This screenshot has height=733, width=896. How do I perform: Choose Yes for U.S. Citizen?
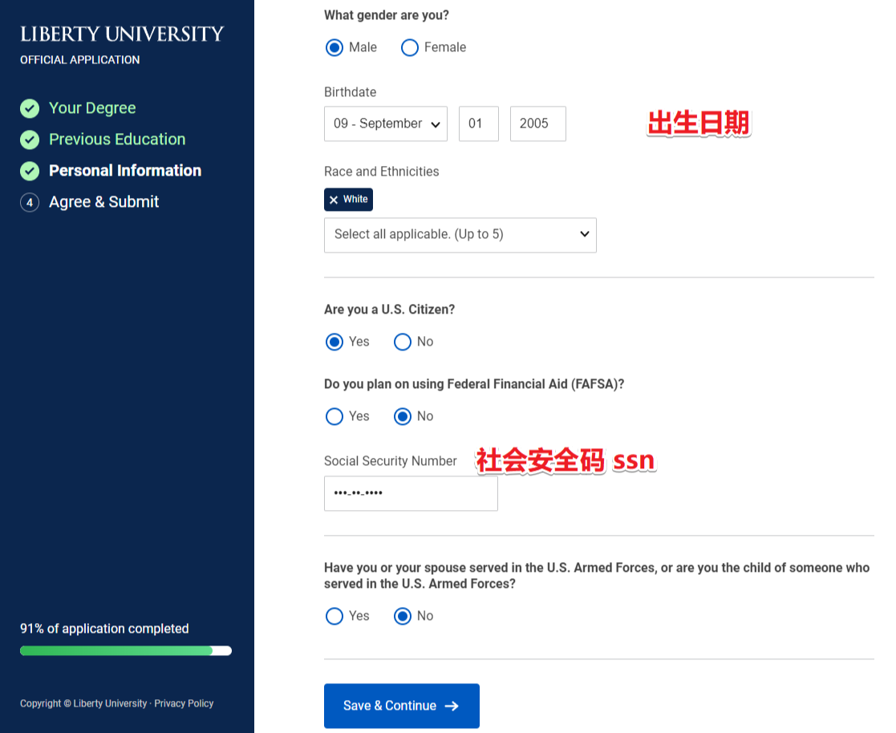tap(334, 342)
